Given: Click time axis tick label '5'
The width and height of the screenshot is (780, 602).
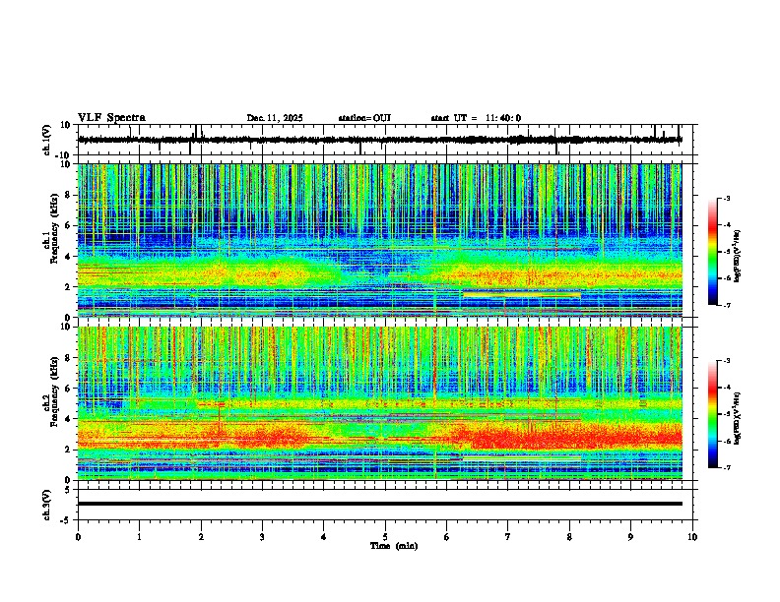Looking at the screenshot, I should click(385, 537).
